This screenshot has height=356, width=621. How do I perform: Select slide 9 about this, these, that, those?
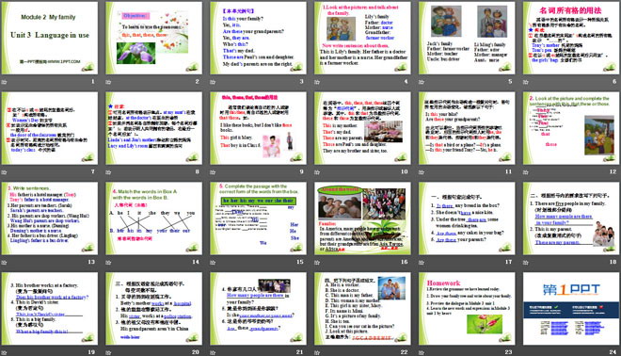click(x=258, y=128)
